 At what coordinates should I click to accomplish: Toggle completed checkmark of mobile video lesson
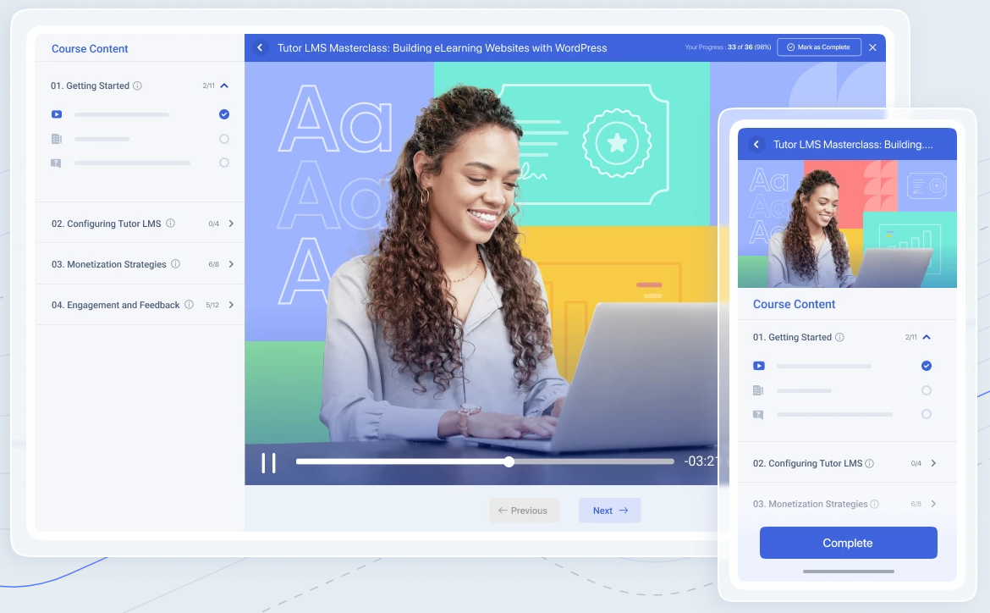coord(927,366)
